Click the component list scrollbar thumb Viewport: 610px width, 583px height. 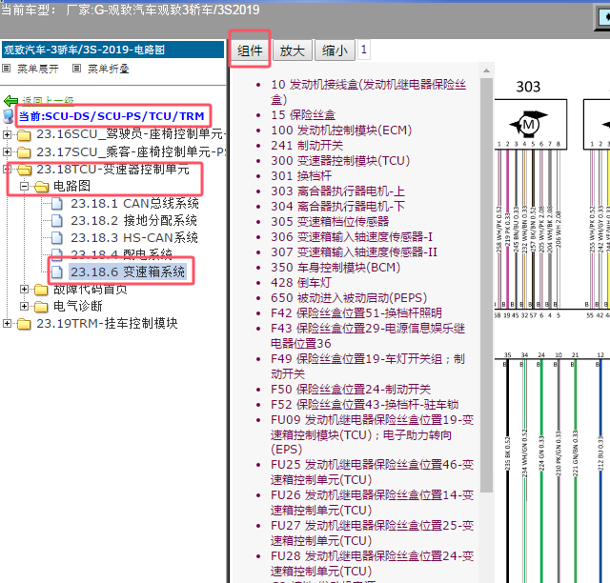[486, 285]
